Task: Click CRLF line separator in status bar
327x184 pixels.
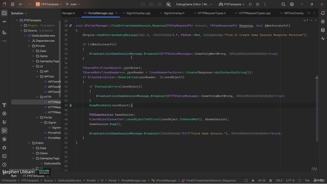Action: pyautogui.click(x=279, y=180)
